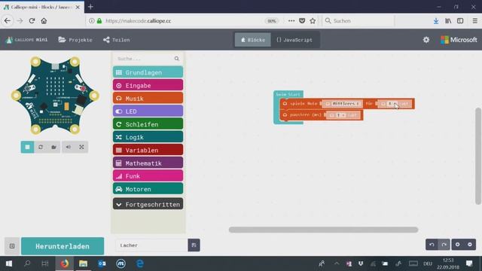Open File Explorer from the taskbar
Screen dimensions: 482x271
pyautogui.click(x=83, y=263)
